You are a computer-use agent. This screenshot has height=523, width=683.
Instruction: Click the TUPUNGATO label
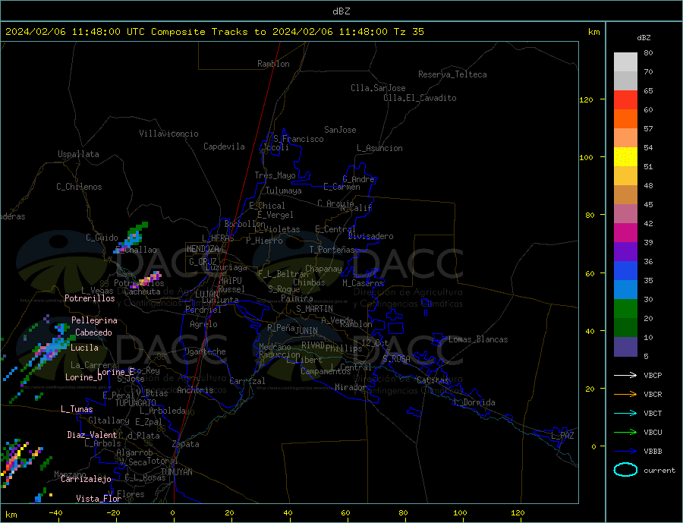pos(136,403)
